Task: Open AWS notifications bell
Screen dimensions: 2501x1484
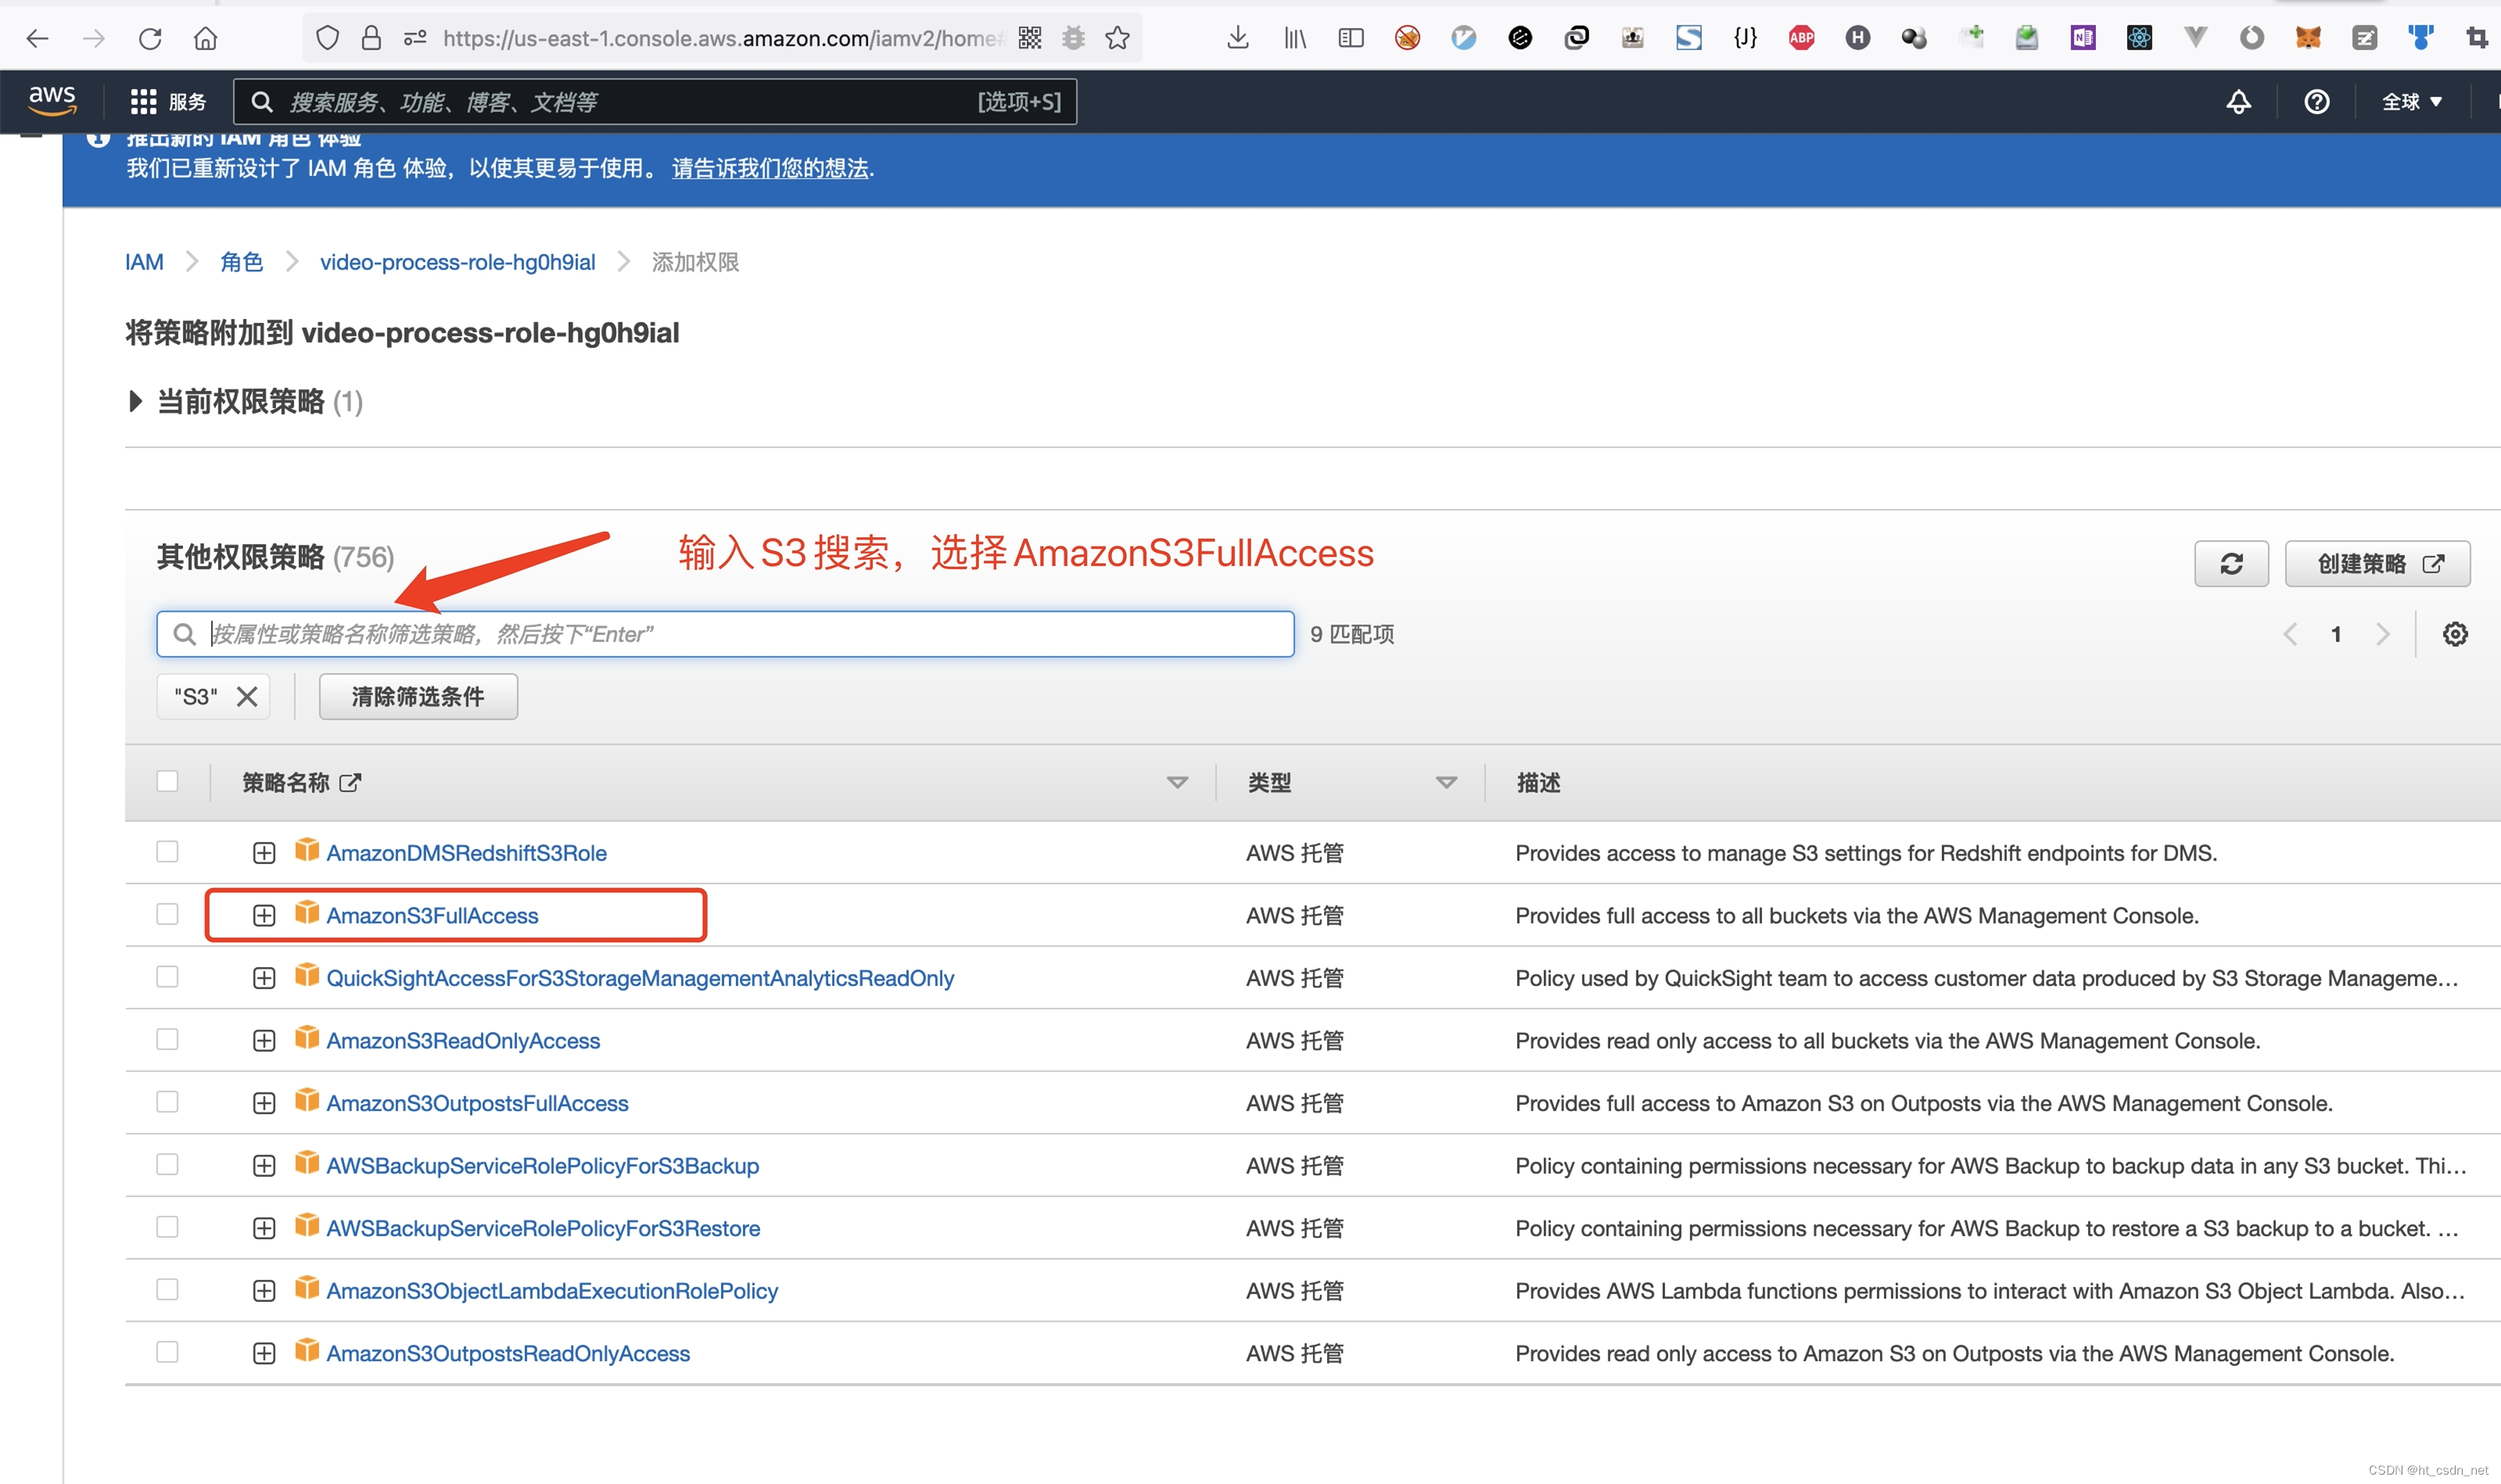Action: [2238, 101]
